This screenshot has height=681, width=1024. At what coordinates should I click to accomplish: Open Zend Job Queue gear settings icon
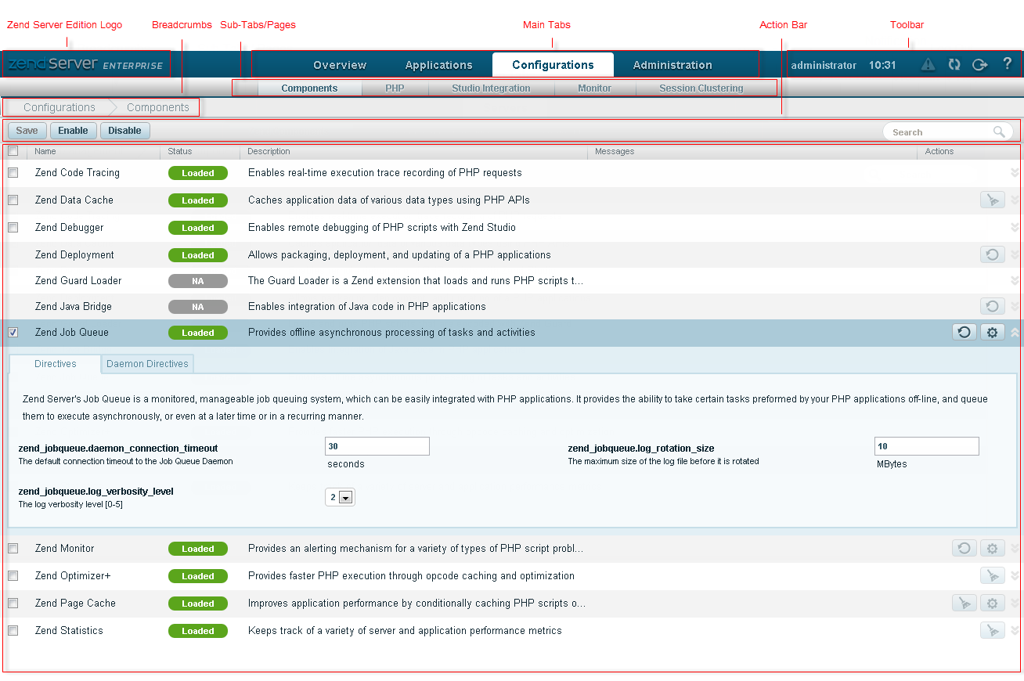point(993,333)
